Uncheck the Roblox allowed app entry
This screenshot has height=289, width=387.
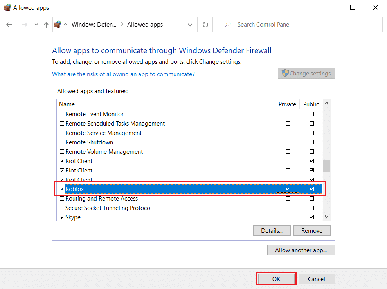pos(62,189)
